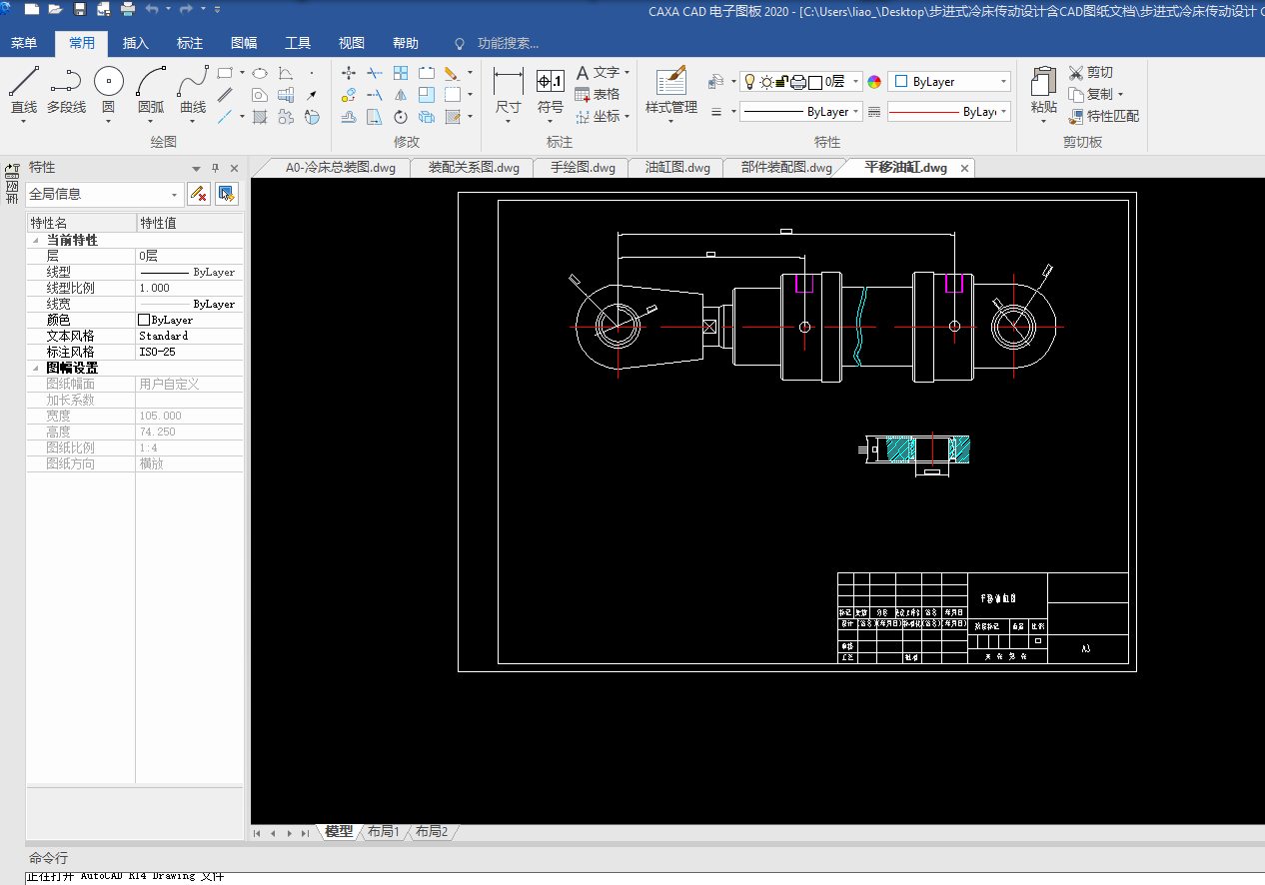Click the open file folder icon
Viewport: 1265px width, 885px height.
click(55, 9)
